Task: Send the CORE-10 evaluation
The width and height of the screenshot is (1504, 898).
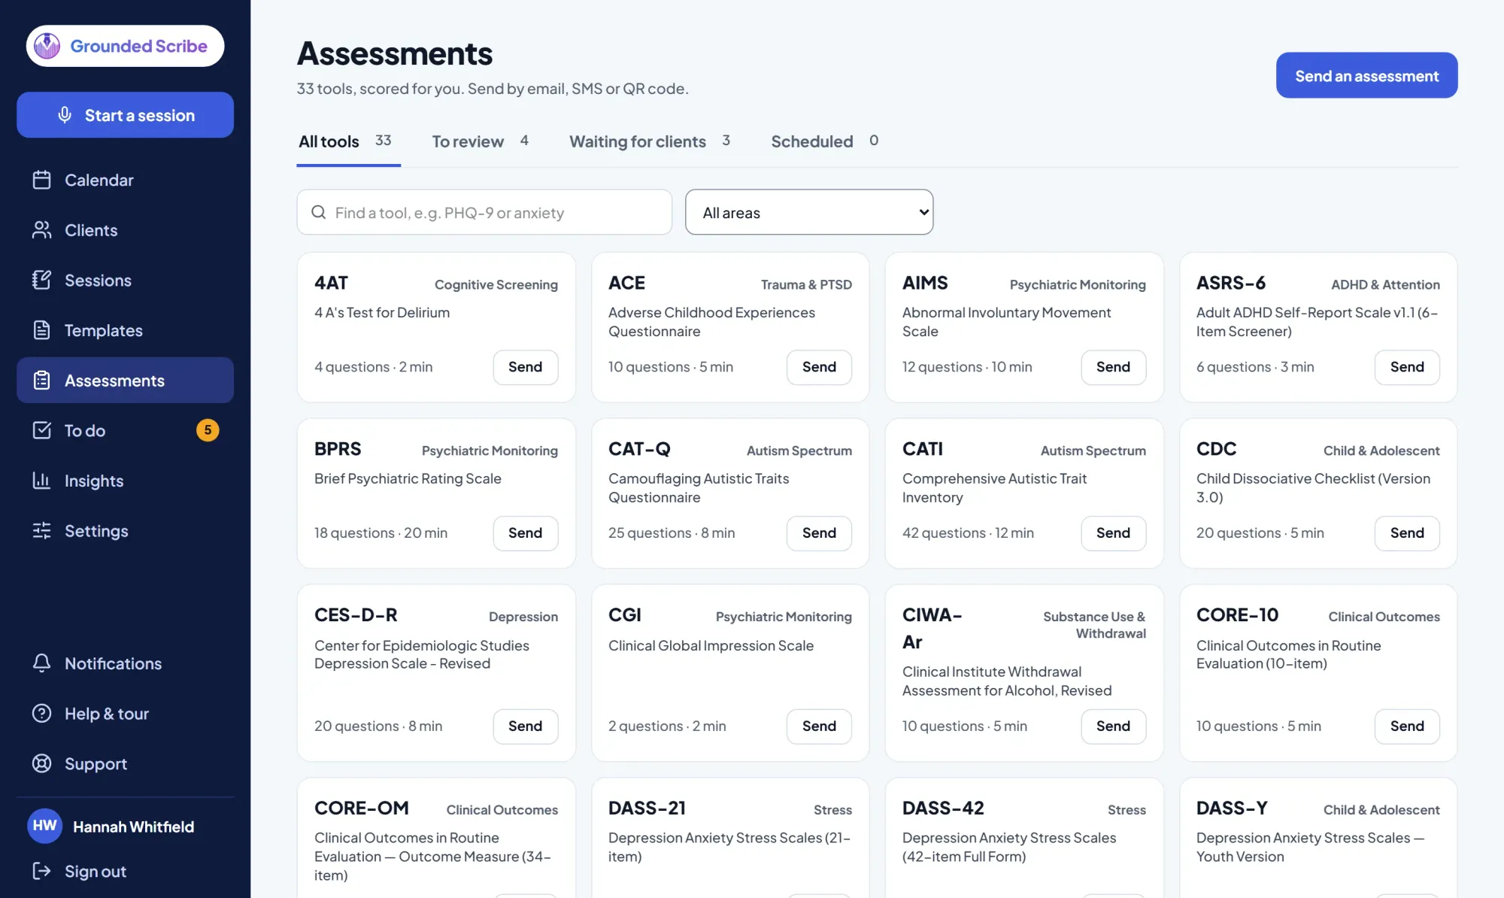Action: [x=1407, y=727]
